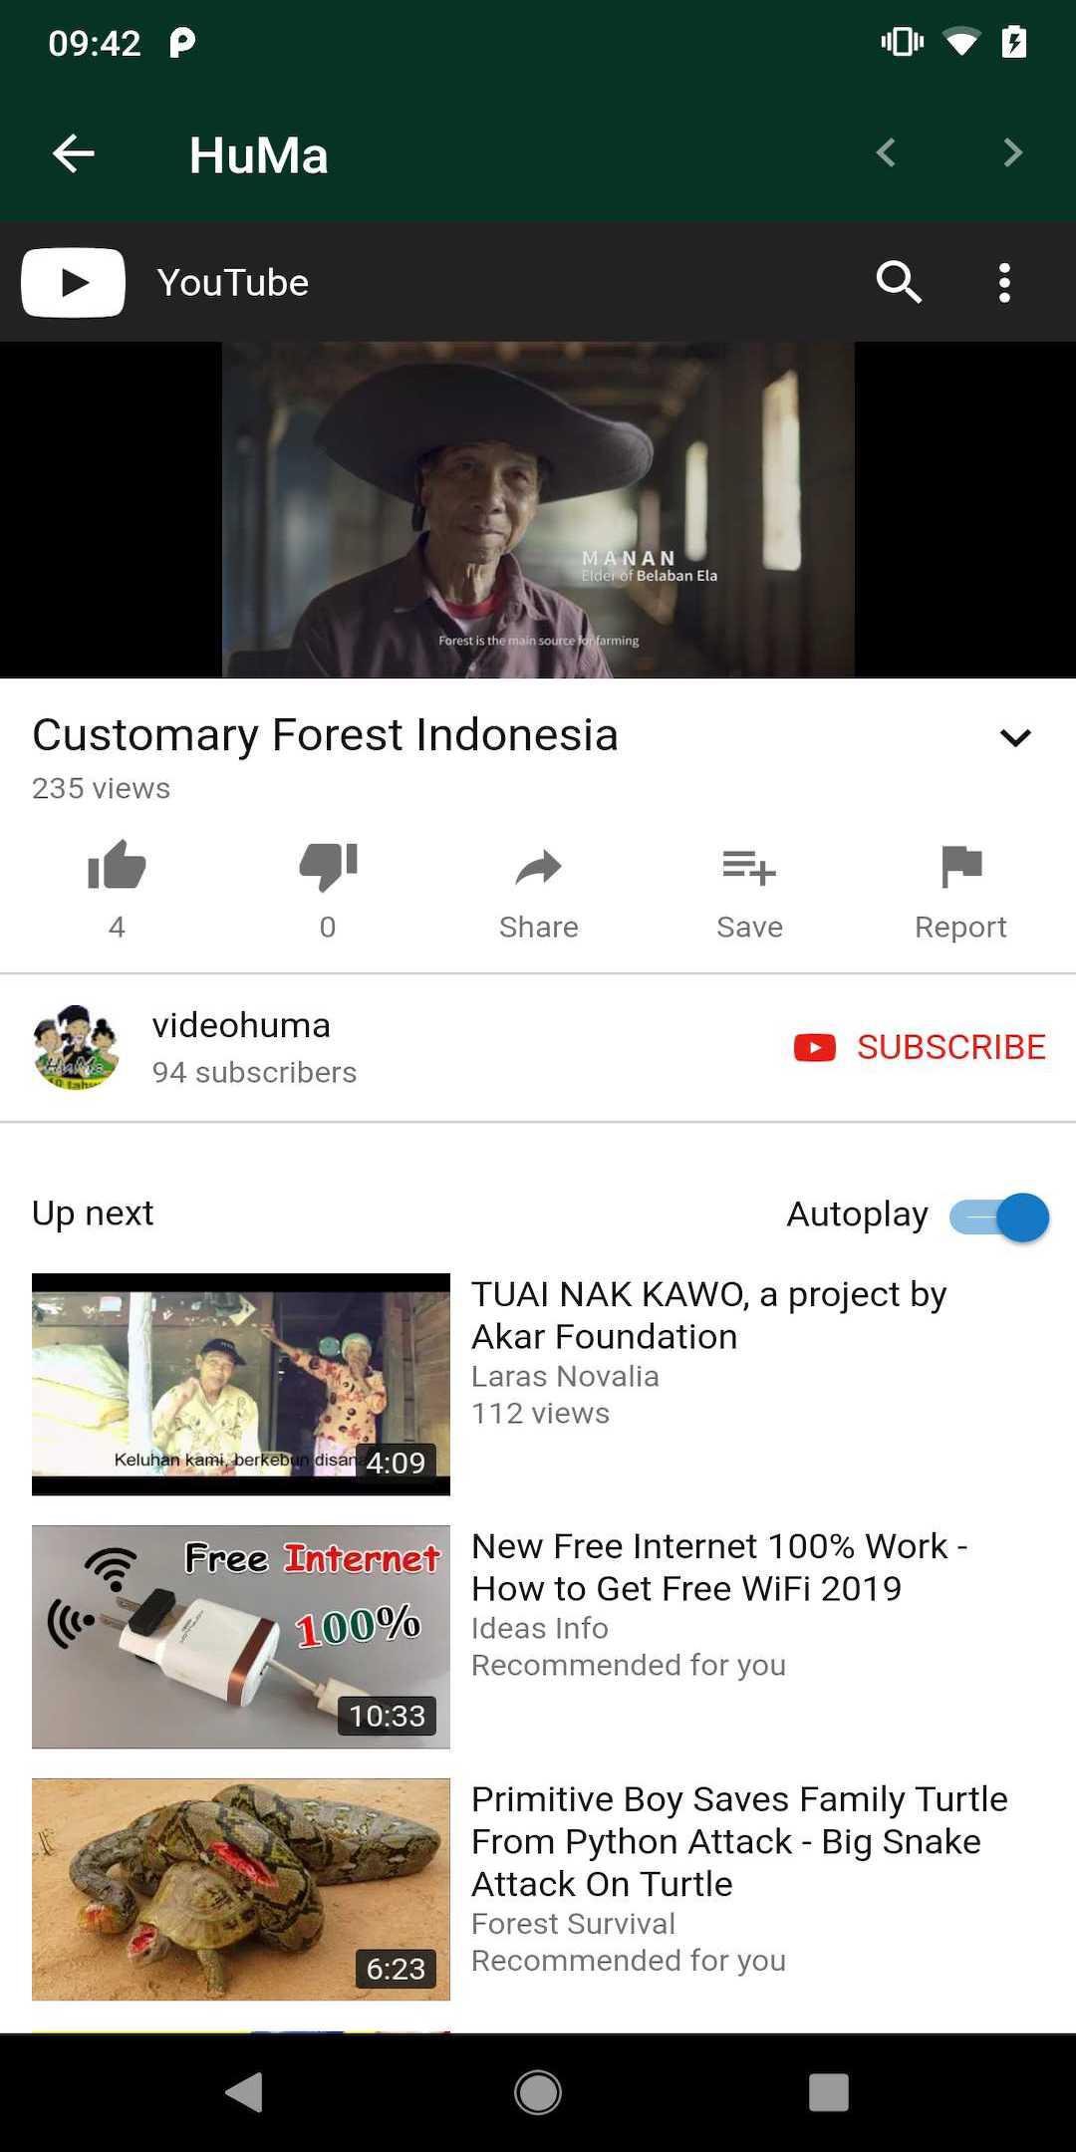1076x2152 pixels.
Task: Open New Free Internet 100% Work video
Action: [x=719, y=1567]
